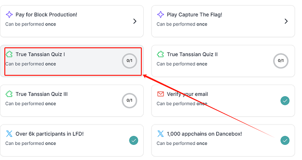Image resolution: width=302 pixels, height=160 pixels.
Task: Click the 0/1 progress ring of Quiz I
Action: 129,61
